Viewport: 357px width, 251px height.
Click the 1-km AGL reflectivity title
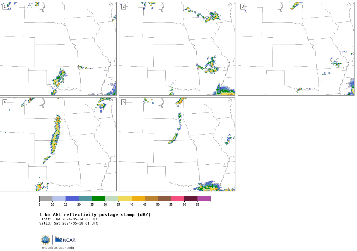(x=95, y=215)
